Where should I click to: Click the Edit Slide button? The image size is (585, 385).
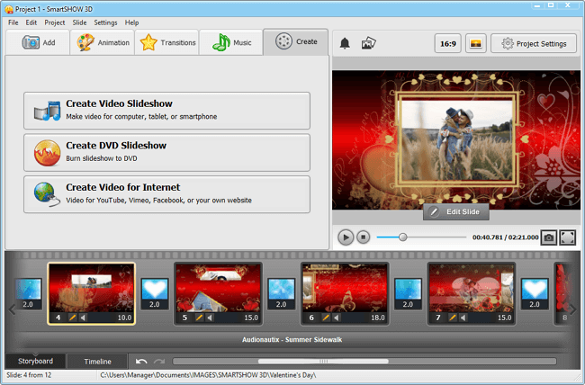coord(456,211)
